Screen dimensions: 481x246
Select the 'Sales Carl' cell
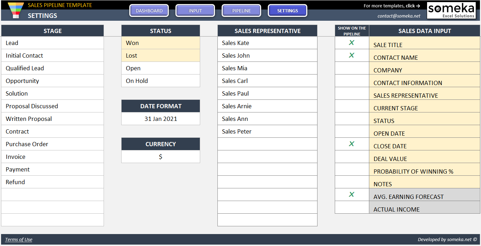point(267,81)
